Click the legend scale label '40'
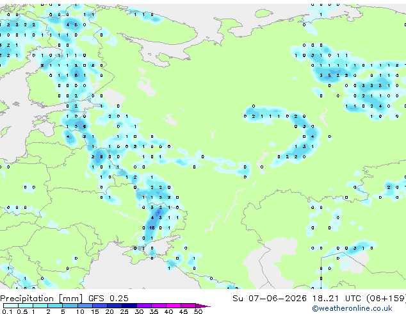 click(168, 311)
